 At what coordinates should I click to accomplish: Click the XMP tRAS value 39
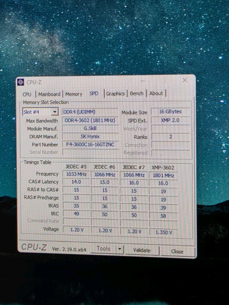[x=163, y=208]
